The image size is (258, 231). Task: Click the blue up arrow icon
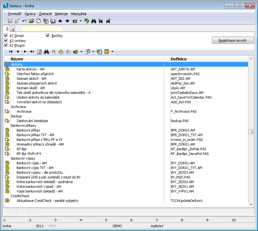(60, 21)
